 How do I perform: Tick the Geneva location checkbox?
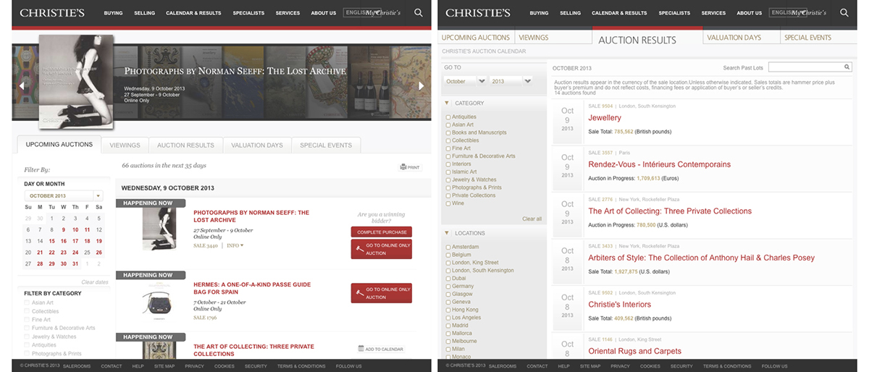click(x=448, y=302)
